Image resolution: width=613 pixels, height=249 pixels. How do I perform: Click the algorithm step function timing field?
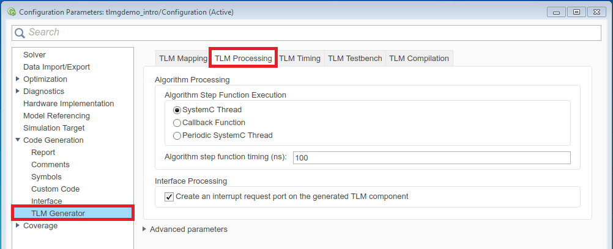click(431, 158)
